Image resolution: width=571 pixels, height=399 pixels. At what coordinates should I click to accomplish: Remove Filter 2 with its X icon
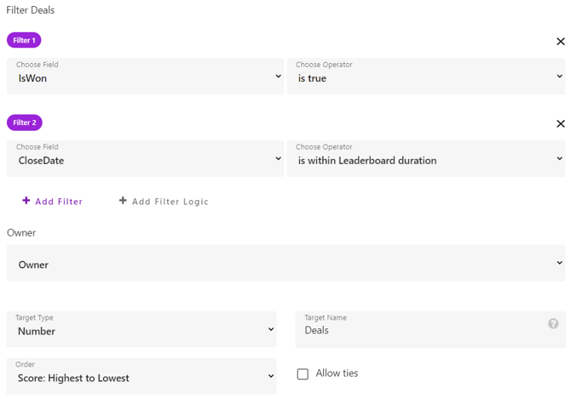pyautogui.click(x=561, y=123)
